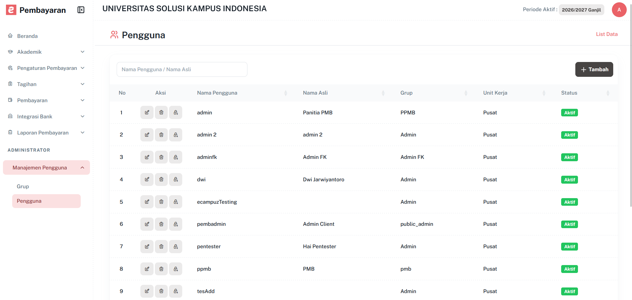Edit the ecampuzTesting user
632x300 pixels.
tap(147, 202)
